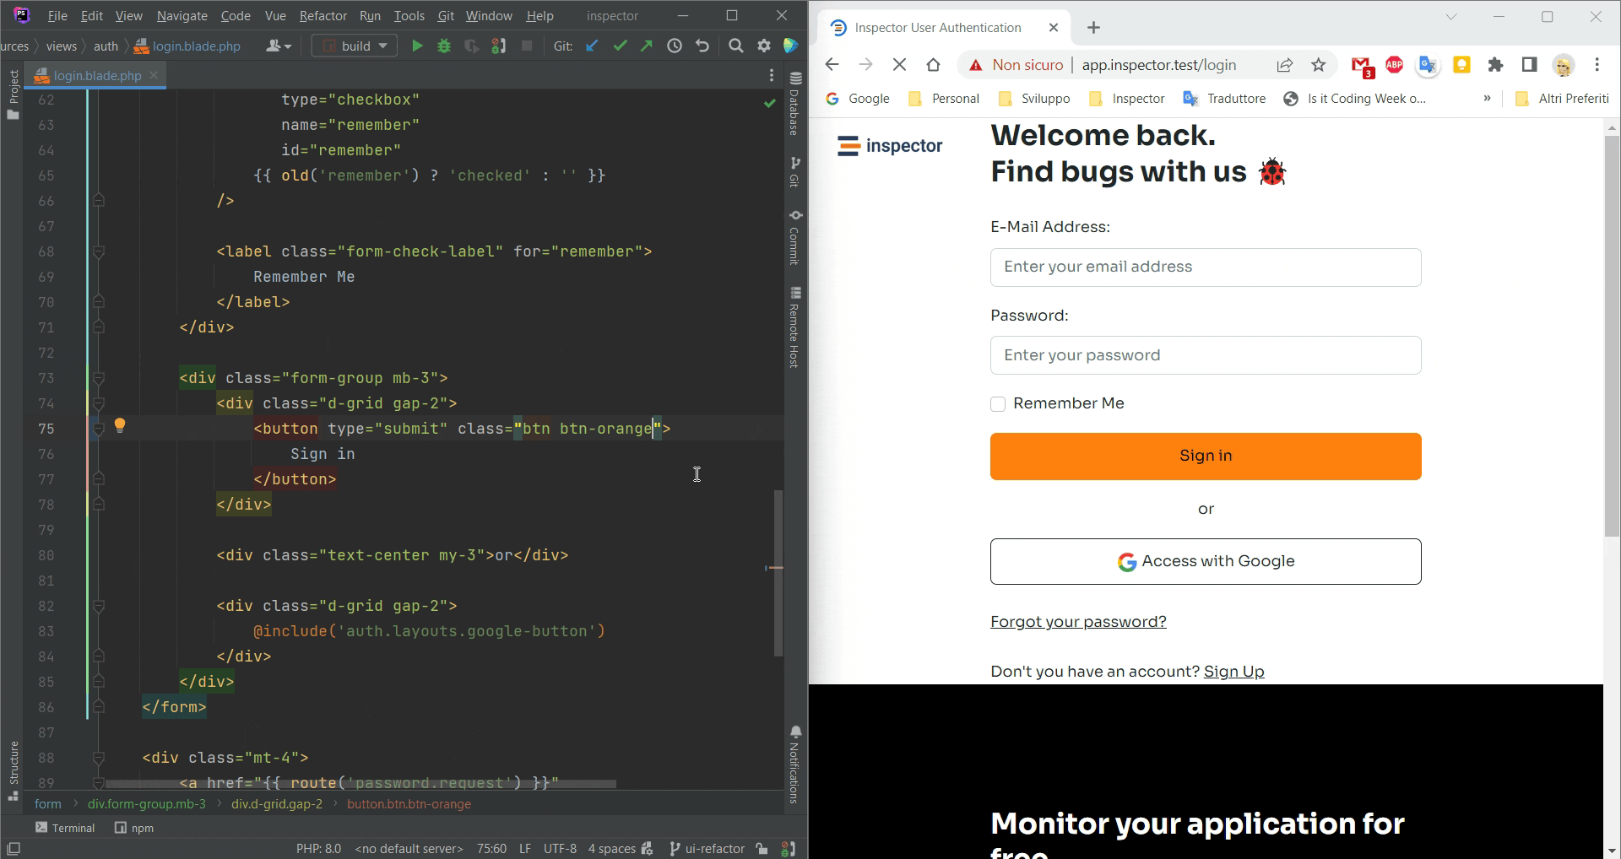Check the Remember Me checkbox
The height and width of the screenshot is (859, 1621).
(x=998, y=404)
